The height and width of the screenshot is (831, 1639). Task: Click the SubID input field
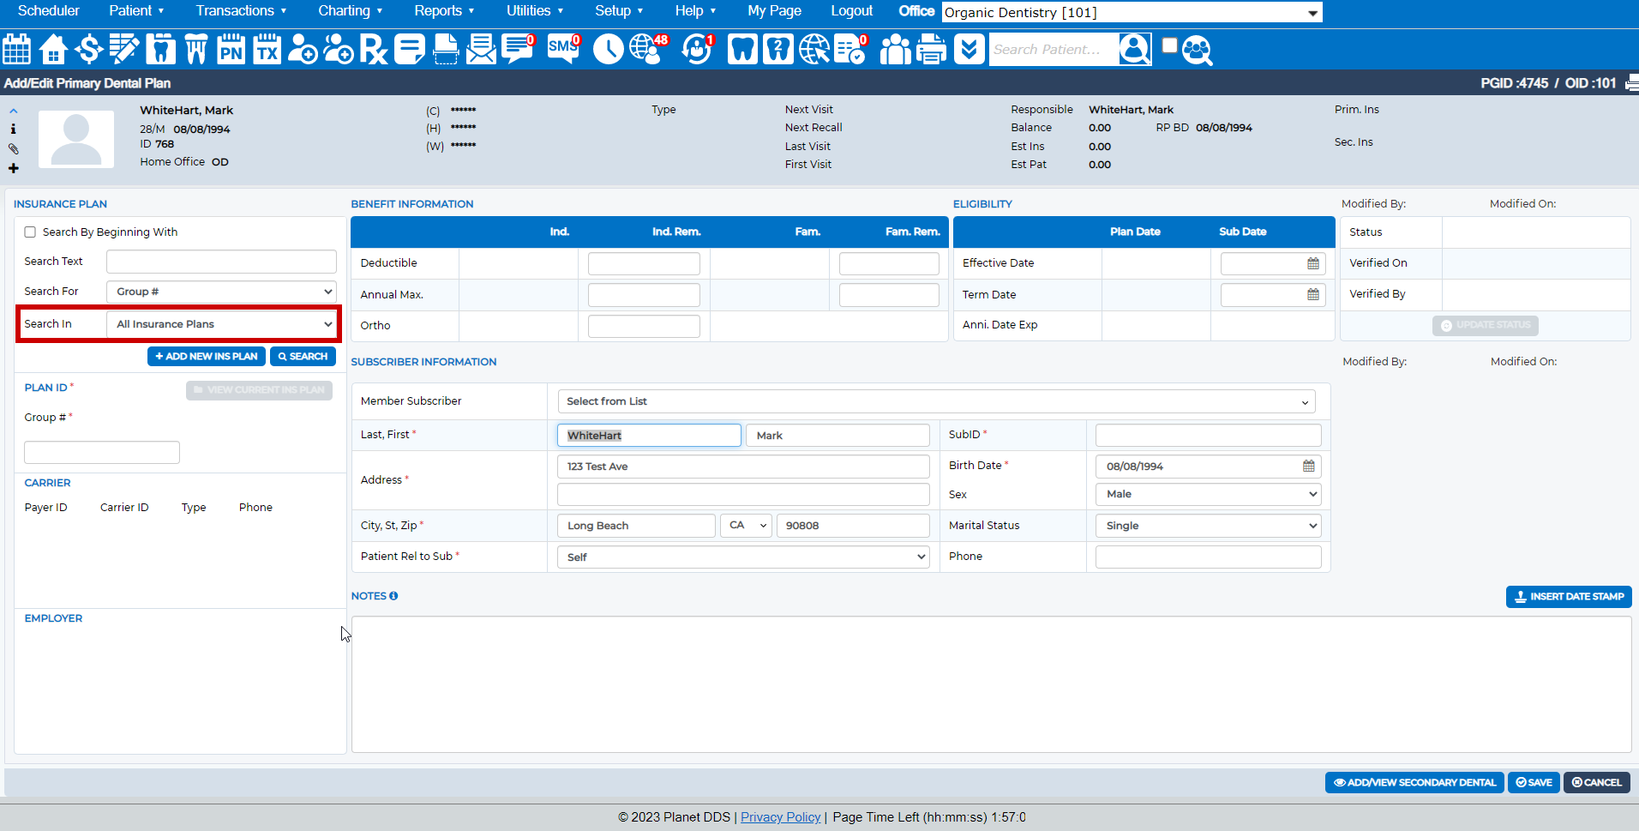pos(1208,435)
